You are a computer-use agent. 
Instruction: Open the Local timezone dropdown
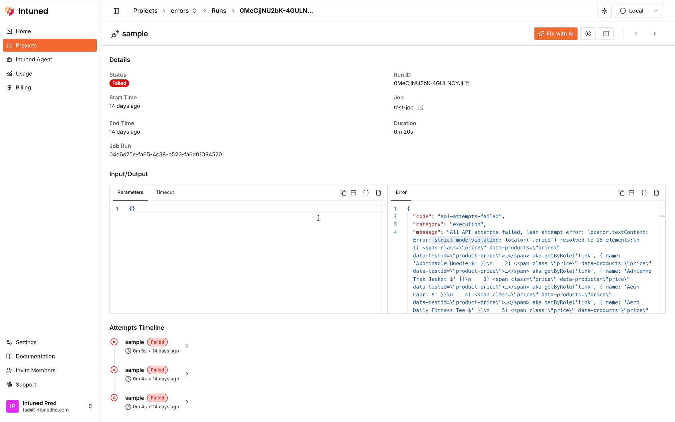click(x=639, y=10)
